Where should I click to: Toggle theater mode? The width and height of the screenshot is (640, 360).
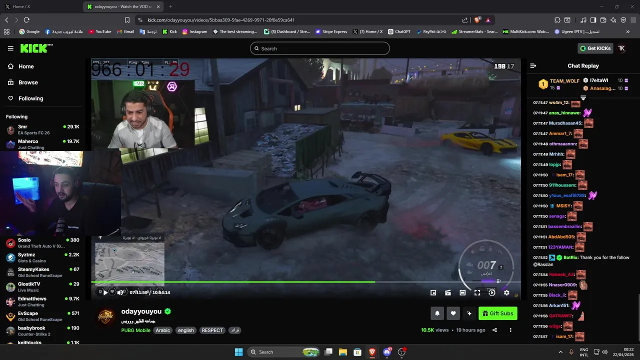[x=462, y=292]
